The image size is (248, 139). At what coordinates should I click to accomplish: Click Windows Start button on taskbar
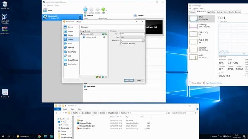tap(3, 136)
